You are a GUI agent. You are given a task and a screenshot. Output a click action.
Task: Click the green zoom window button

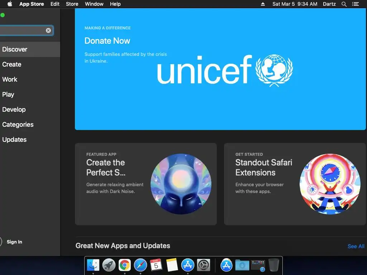click(3, 15)
